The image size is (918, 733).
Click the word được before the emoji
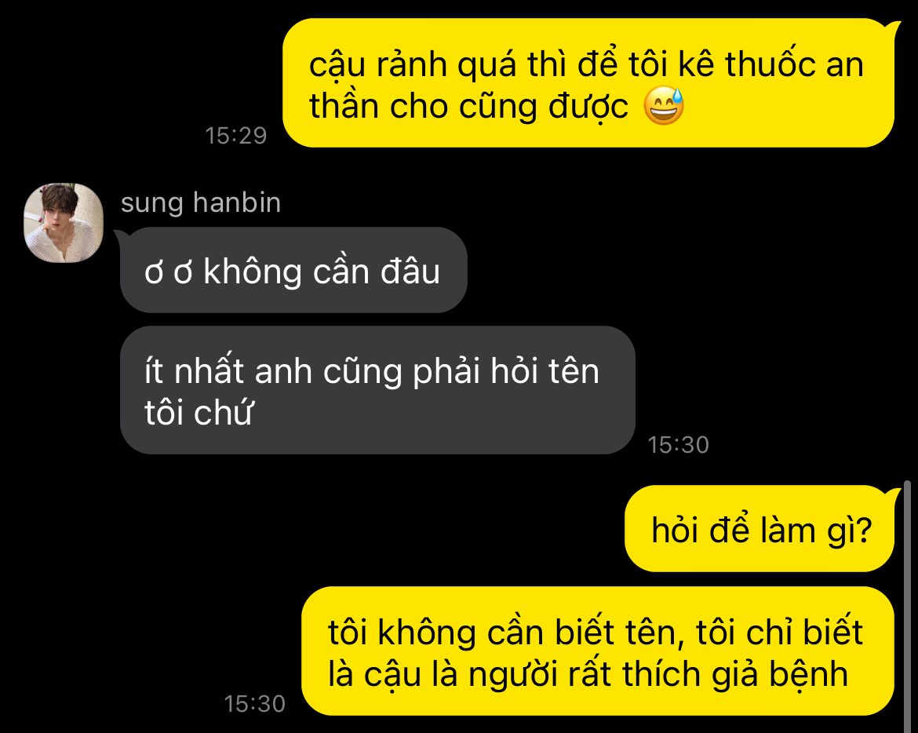pyautogui.click(x=588, y=108)
